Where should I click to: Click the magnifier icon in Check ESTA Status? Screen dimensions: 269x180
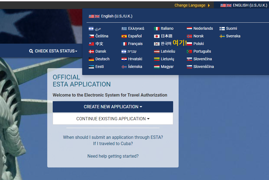(x=31, y=51)
